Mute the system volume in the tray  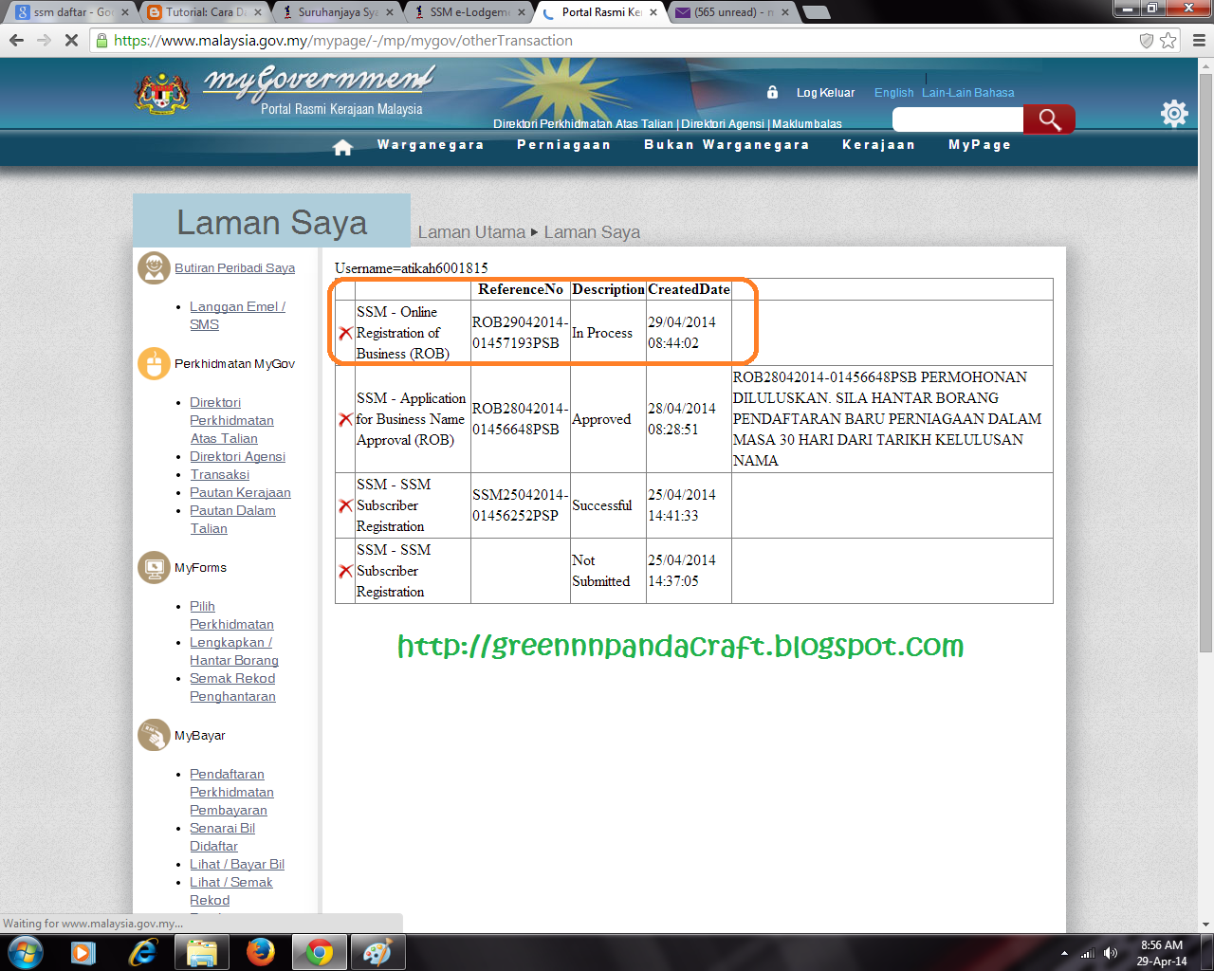[1112, 952]
